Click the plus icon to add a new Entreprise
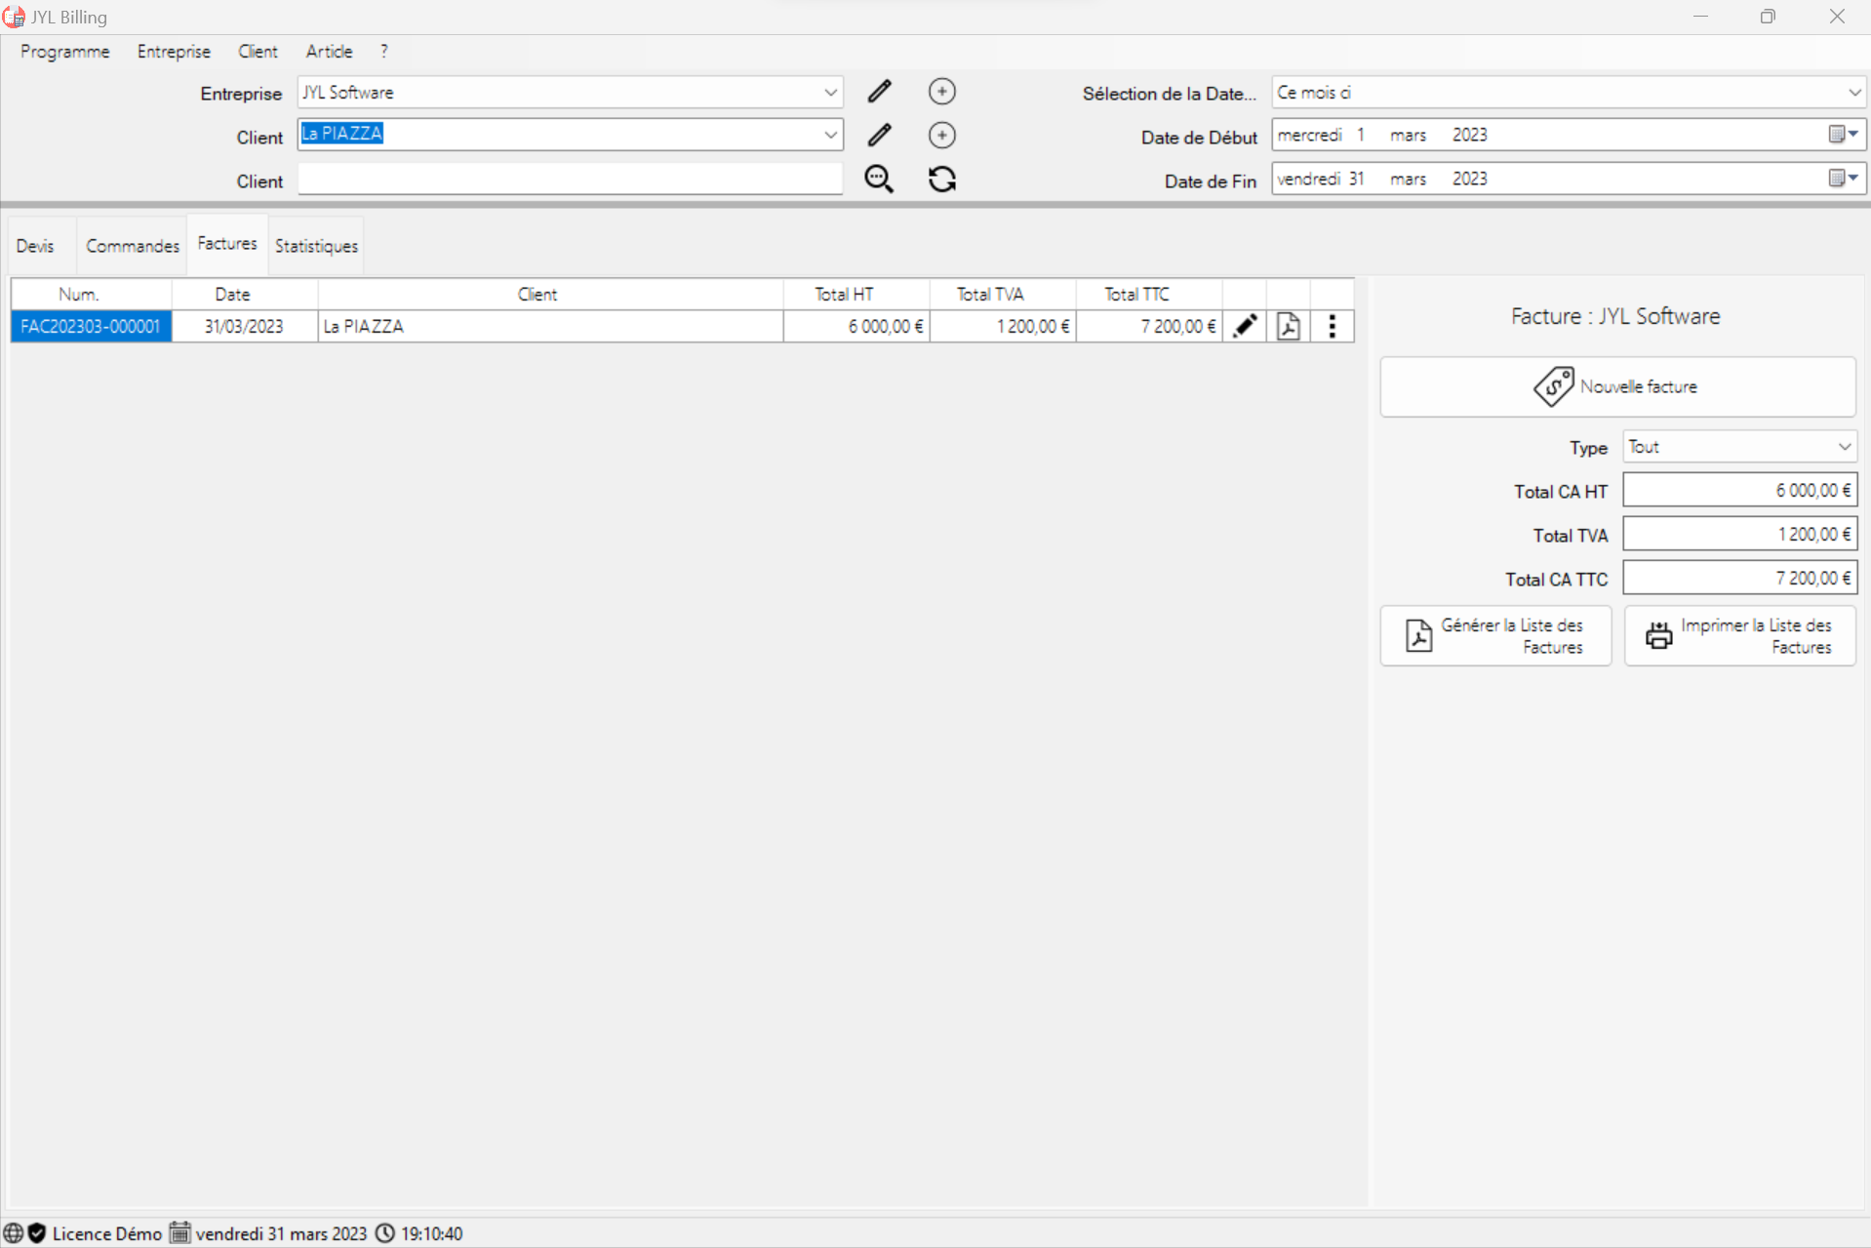Screen dimensions: 1871x1248 tap(941, 92)
